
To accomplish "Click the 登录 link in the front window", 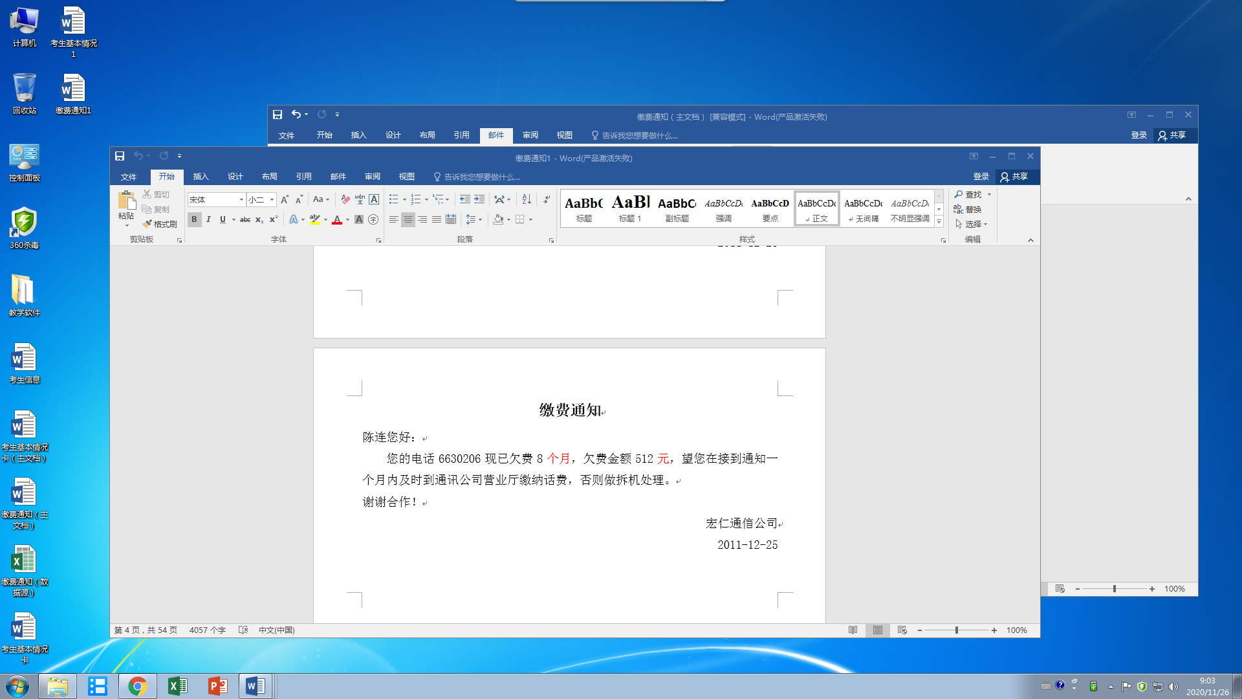I will pos(981,177).
